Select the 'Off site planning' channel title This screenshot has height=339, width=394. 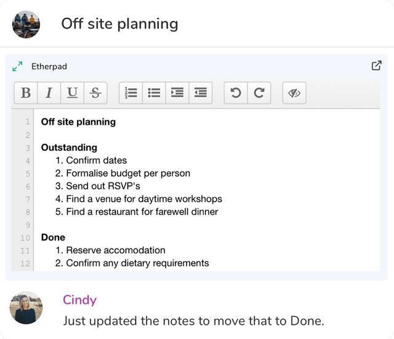pyautogui.click(x=119, y=24)
